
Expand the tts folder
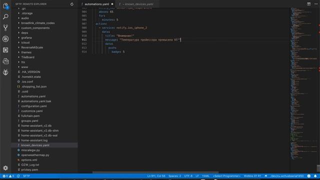pyautogui.click(x=23, y=62)
